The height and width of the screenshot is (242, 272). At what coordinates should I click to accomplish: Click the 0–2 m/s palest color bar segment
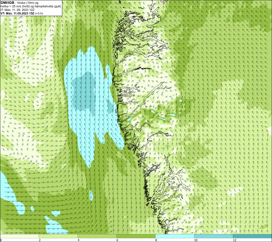[19, 236]
